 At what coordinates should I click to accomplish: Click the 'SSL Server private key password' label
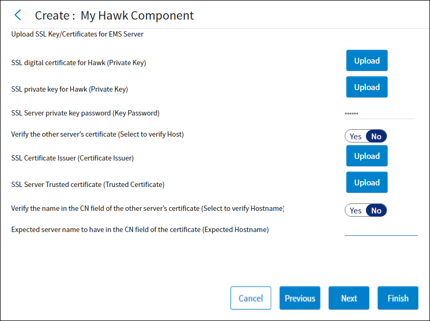click(85, 113)
